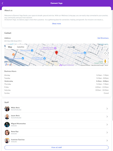Select the name Jason Amis

[15, 116]
